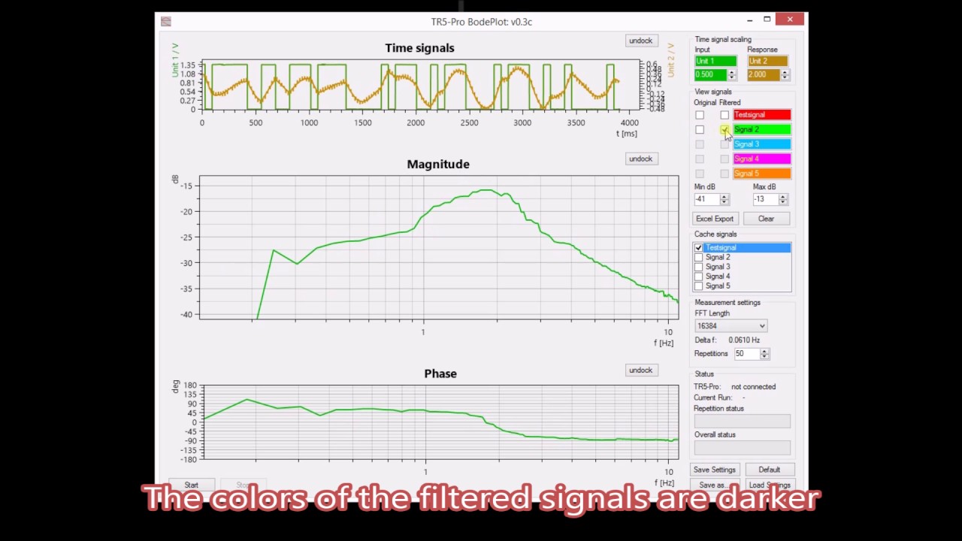This screenshot has height=541, width=962.
Task: Check Signal 2 in Cache signals list
Action: click(699, 258)
